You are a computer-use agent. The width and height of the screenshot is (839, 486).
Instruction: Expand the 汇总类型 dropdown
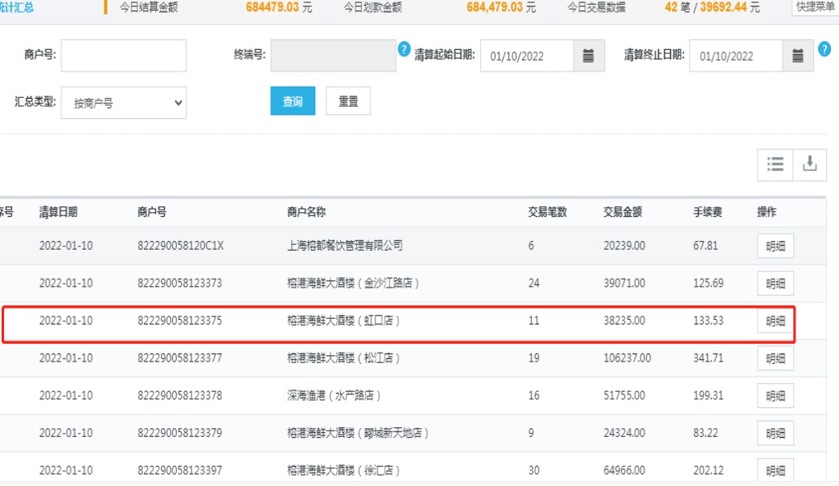[x=124, y=103]
